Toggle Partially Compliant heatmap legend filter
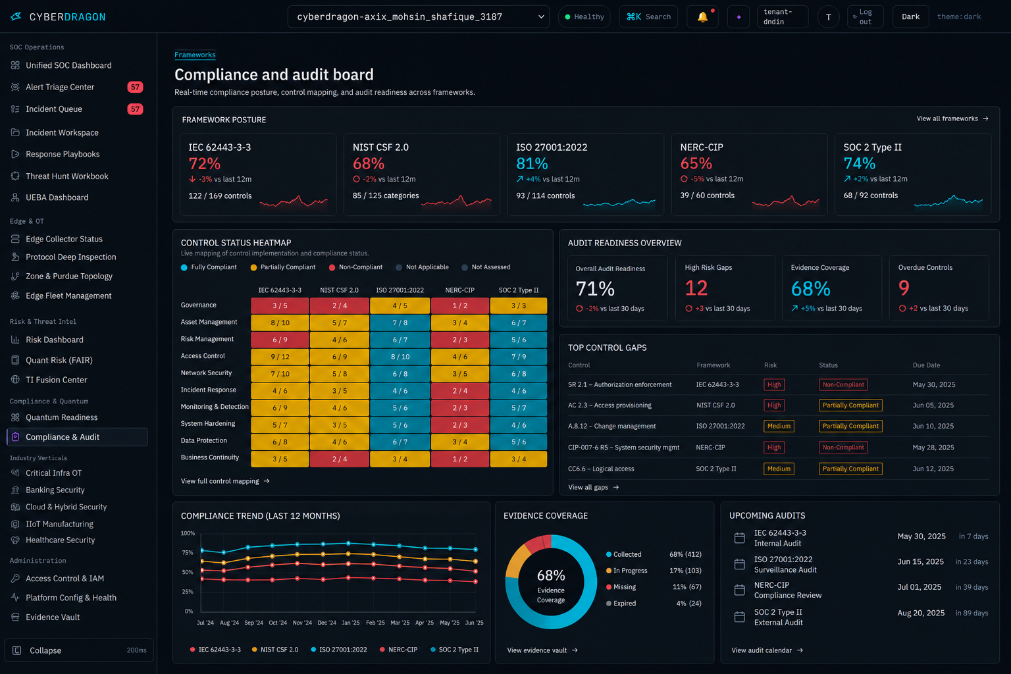The width and height of the screenshot is (1011, 674). coord(283,267)
